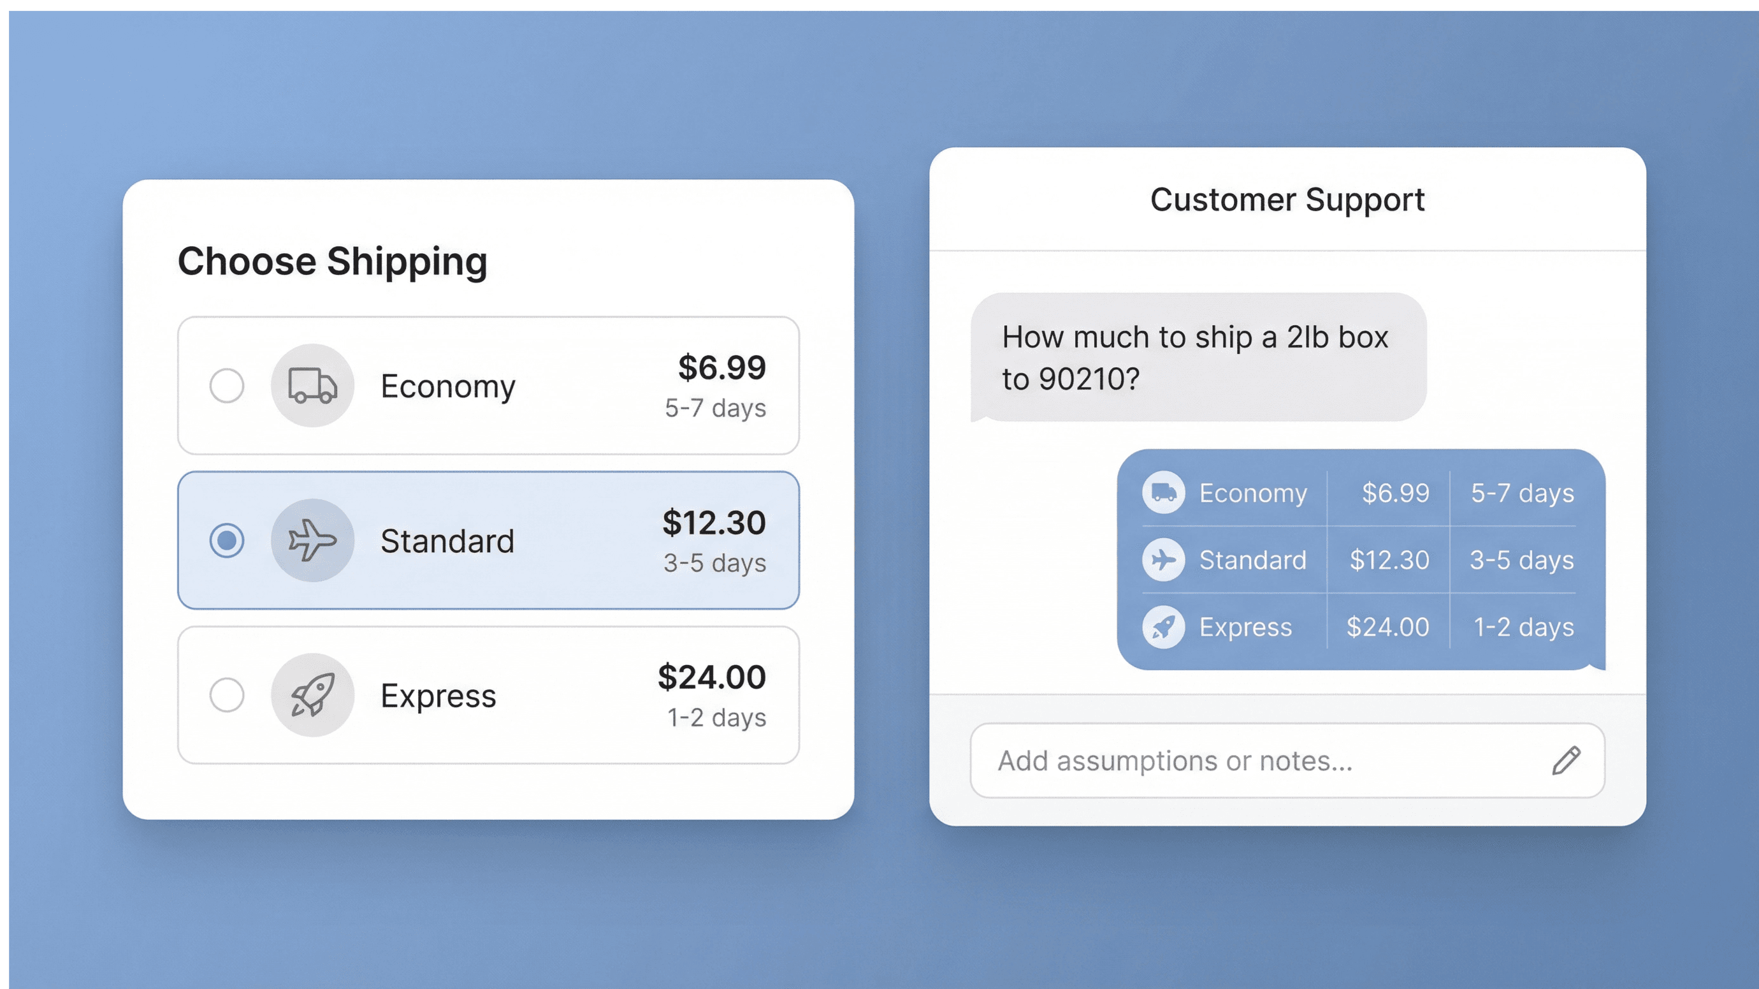The width and height of the screenshot is (1759, 989).
Task: Click the Customer Support chat header
Action: (x=1287, y=200)
